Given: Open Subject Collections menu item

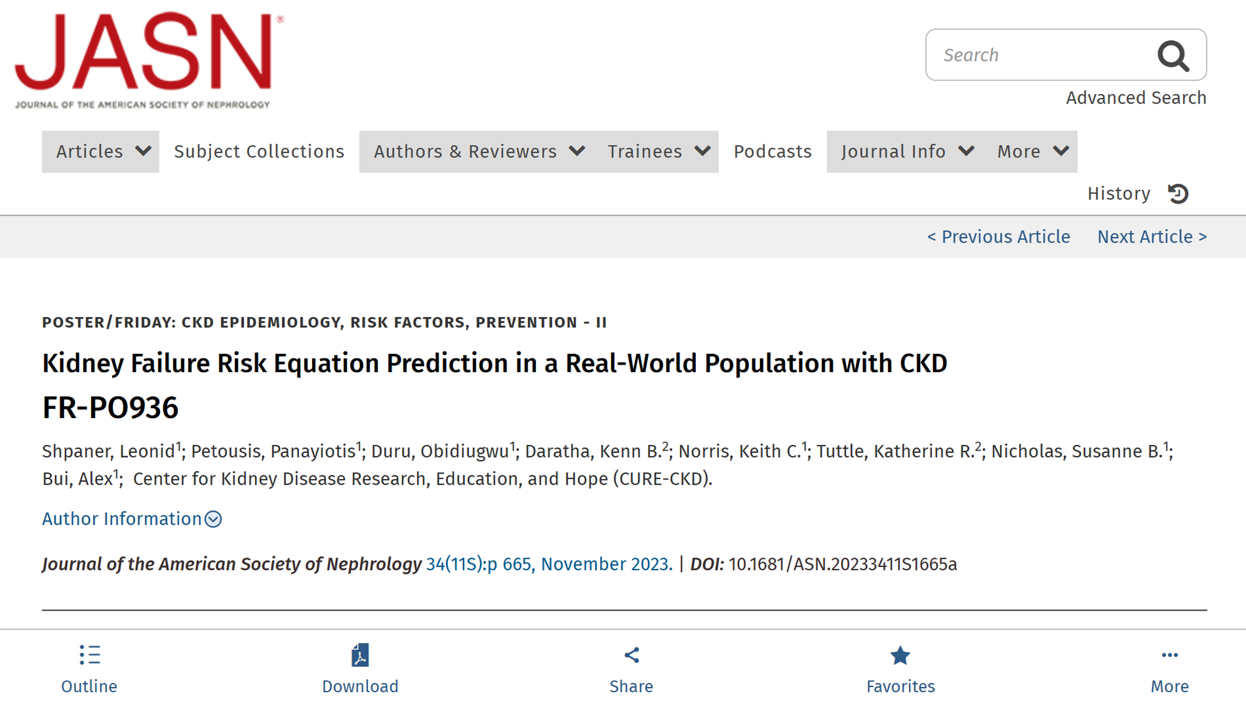Looking at the screenshot, I should coord(259,151).
